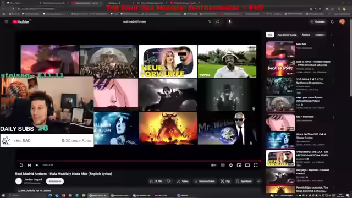The width and height of the screenshot is (352, 198).
Task: Open the Attack On Titan OST sidebar thumbnail
Action: click(x=280, y=141)
